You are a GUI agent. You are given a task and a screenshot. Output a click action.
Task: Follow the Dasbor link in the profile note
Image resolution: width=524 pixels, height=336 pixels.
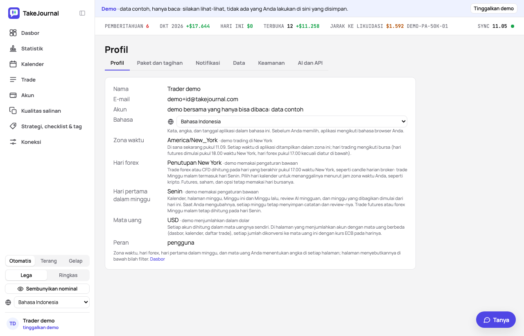coord(158,259)
